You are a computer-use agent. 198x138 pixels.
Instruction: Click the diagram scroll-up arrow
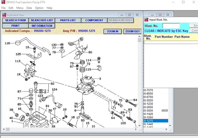tap(140, 37)
